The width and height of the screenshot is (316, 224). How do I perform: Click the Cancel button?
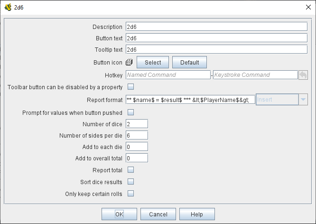point(158,214)
